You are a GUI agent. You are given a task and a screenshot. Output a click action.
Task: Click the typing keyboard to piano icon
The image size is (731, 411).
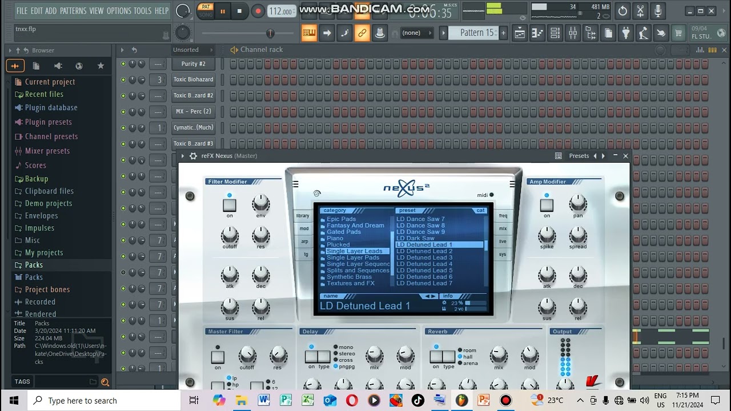[309, 33]
